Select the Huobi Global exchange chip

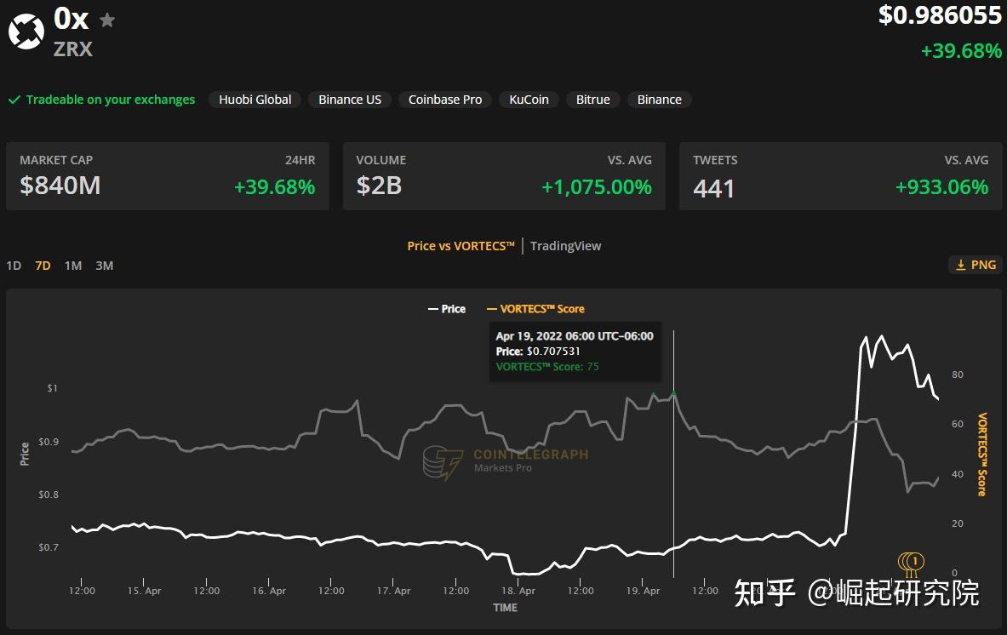pyautogui.click(x=255, y=100)
